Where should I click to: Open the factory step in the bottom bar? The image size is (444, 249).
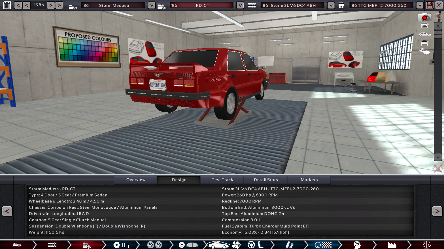[392, 245]
